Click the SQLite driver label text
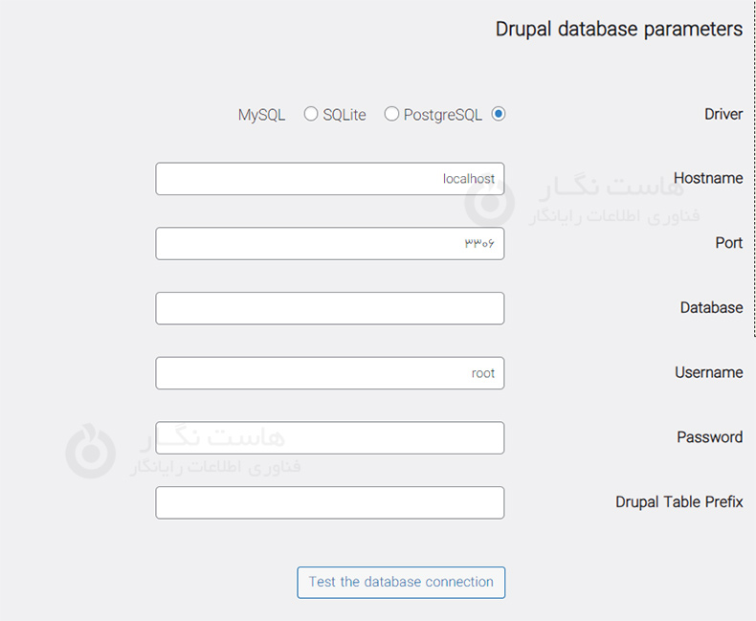The width and height of the screenshot is (756, 621). (345, 115)
